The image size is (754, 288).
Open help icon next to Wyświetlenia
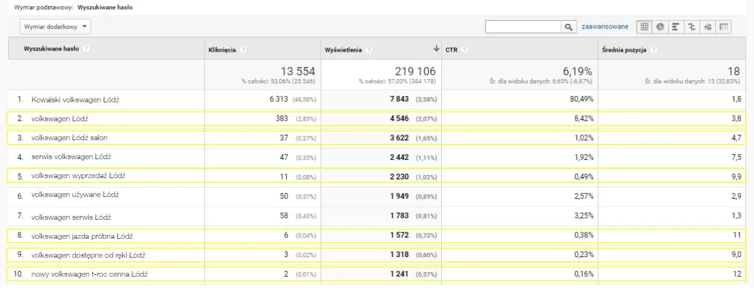pos(369,49)
